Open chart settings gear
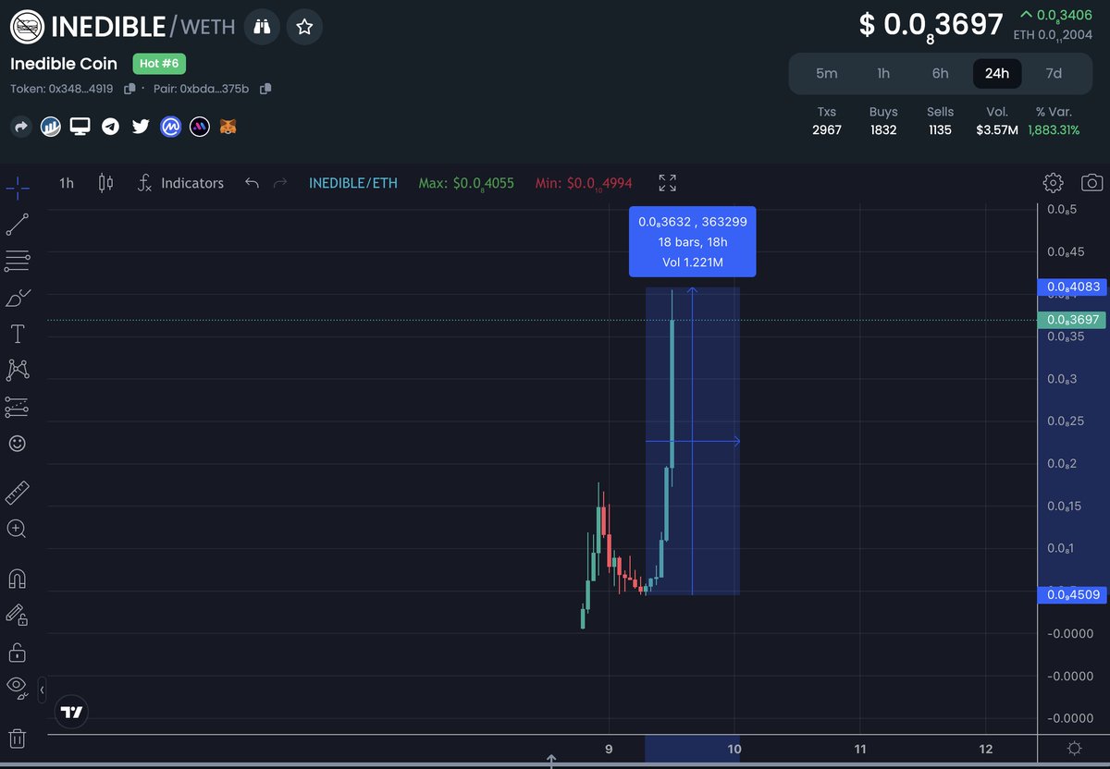 click(1053, 183)
